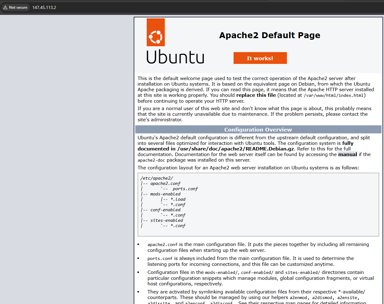Click the Ubuntu wordmark text logo
The image size is (384, 304).
(175, 57)
